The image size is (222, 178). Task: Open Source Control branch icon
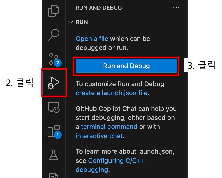tap(54, 59)
